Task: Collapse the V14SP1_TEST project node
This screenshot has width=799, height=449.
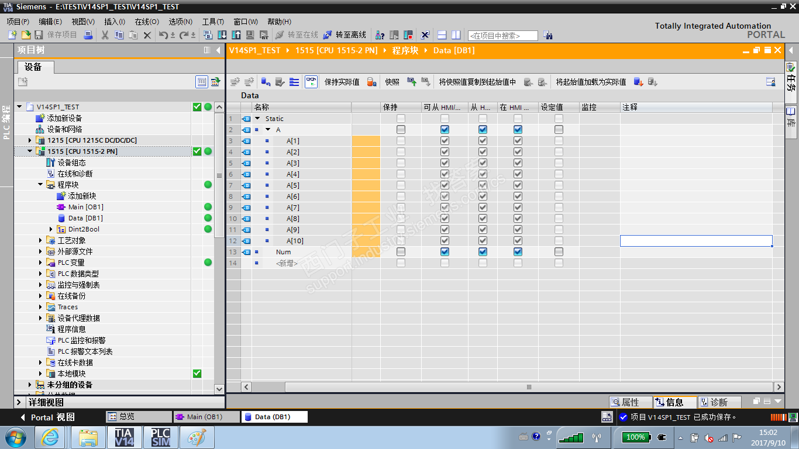Action: pos(19,107)
